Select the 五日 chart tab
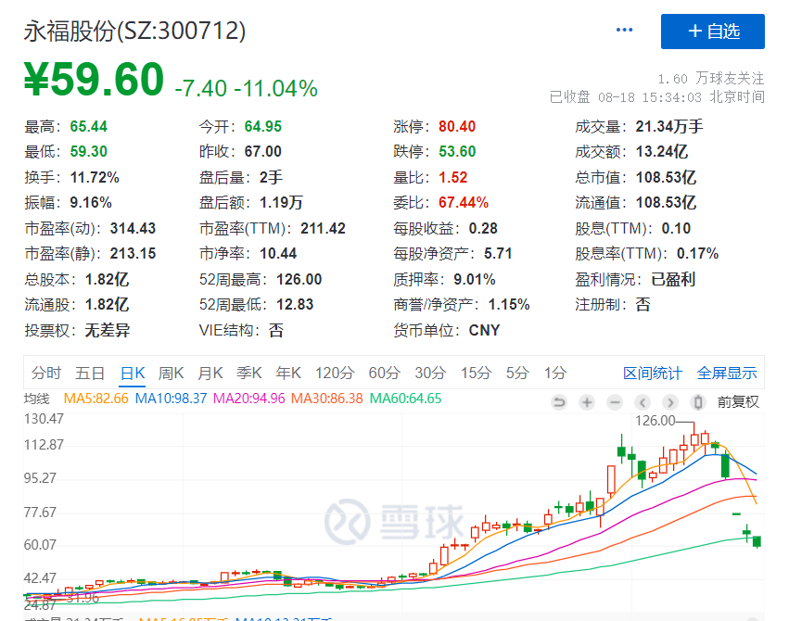This screenshot has width=789, height=621. tap(90, 374)
